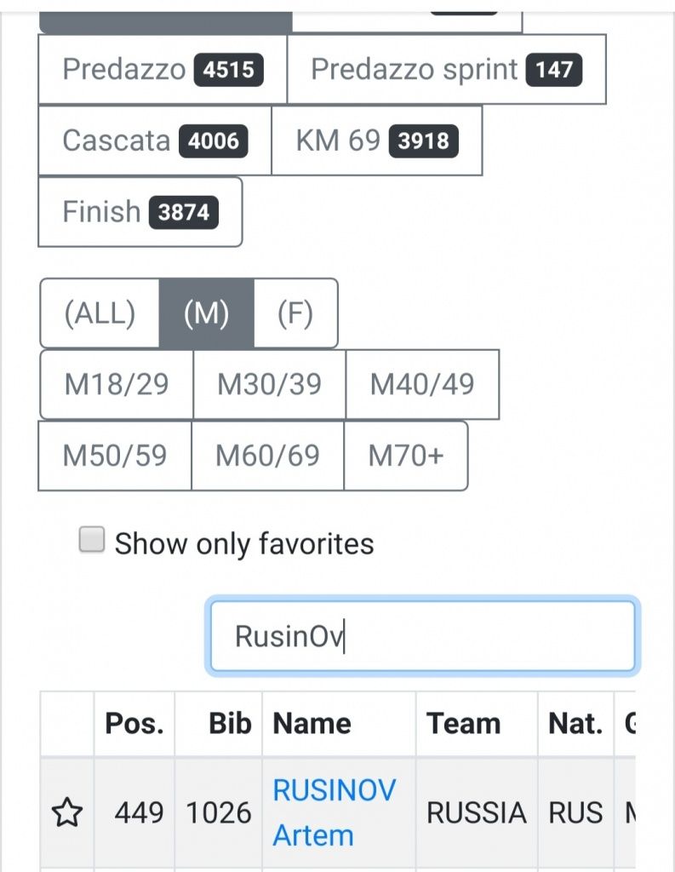This screenshot has height=872, width=675.
Task: Switch to Cascata checkpoint results
Action: click(154, 141)
